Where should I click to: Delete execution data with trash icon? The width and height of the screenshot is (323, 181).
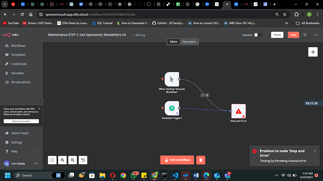pos(201,160)
